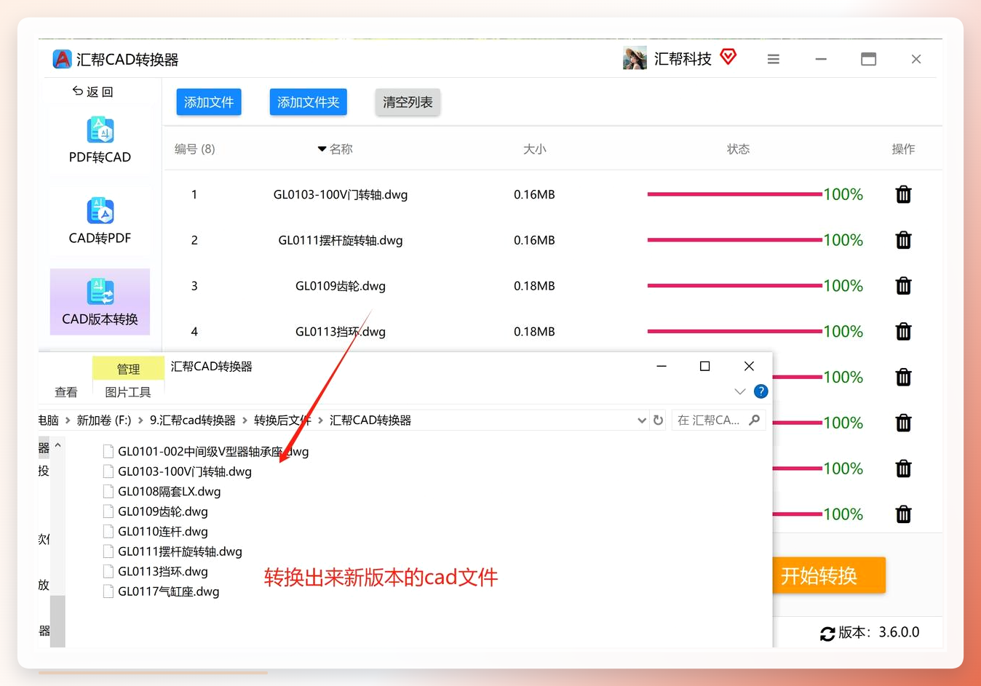Start conversion with 开始转换 button
Screen dimensions: 981x686
click(x=828, y=575)
